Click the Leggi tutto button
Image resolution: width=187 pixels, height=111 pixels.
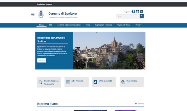[42, 60]
